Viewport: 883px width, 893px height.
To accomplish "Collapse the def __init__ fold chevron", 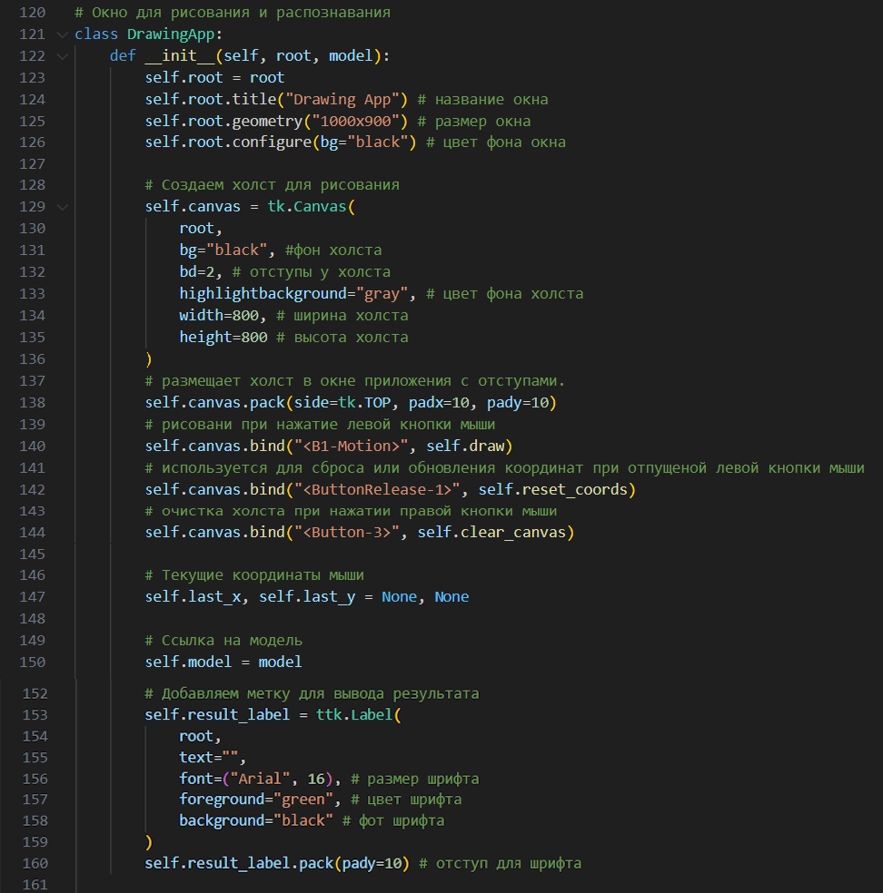I will 62,56.
